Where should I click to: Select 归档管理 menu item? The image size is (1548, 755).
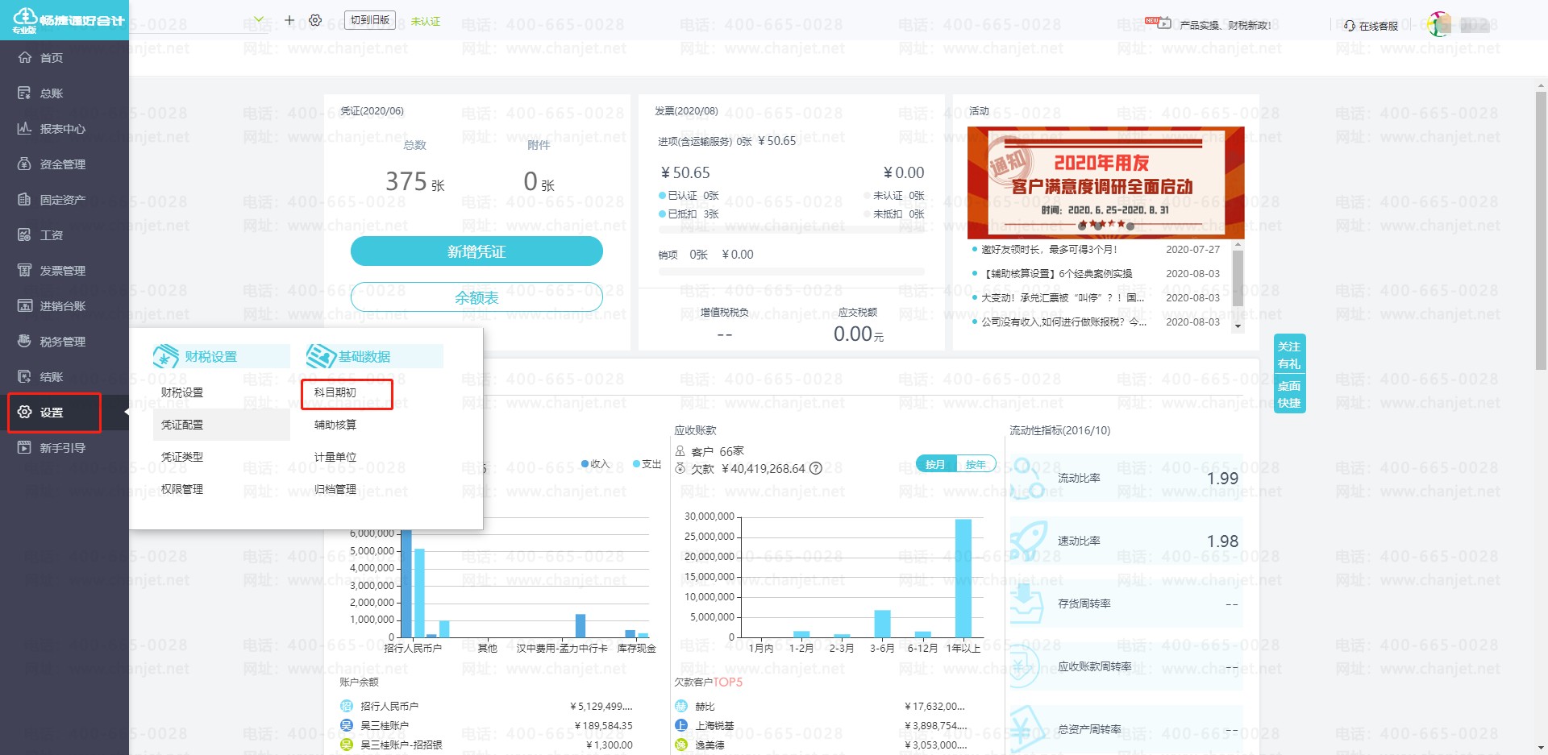coord(335,489)
